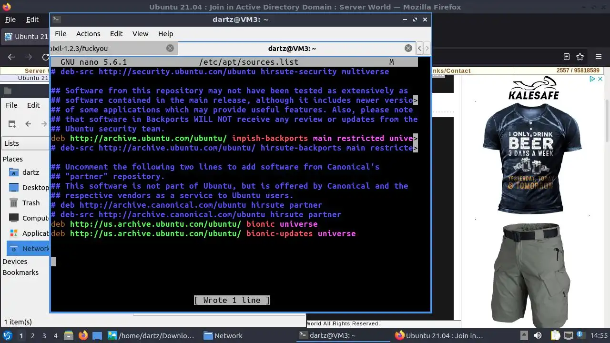Viewport: 610px width, 343px height.
Task: Select Desktop in Places
Action: (x=29, y=187)
